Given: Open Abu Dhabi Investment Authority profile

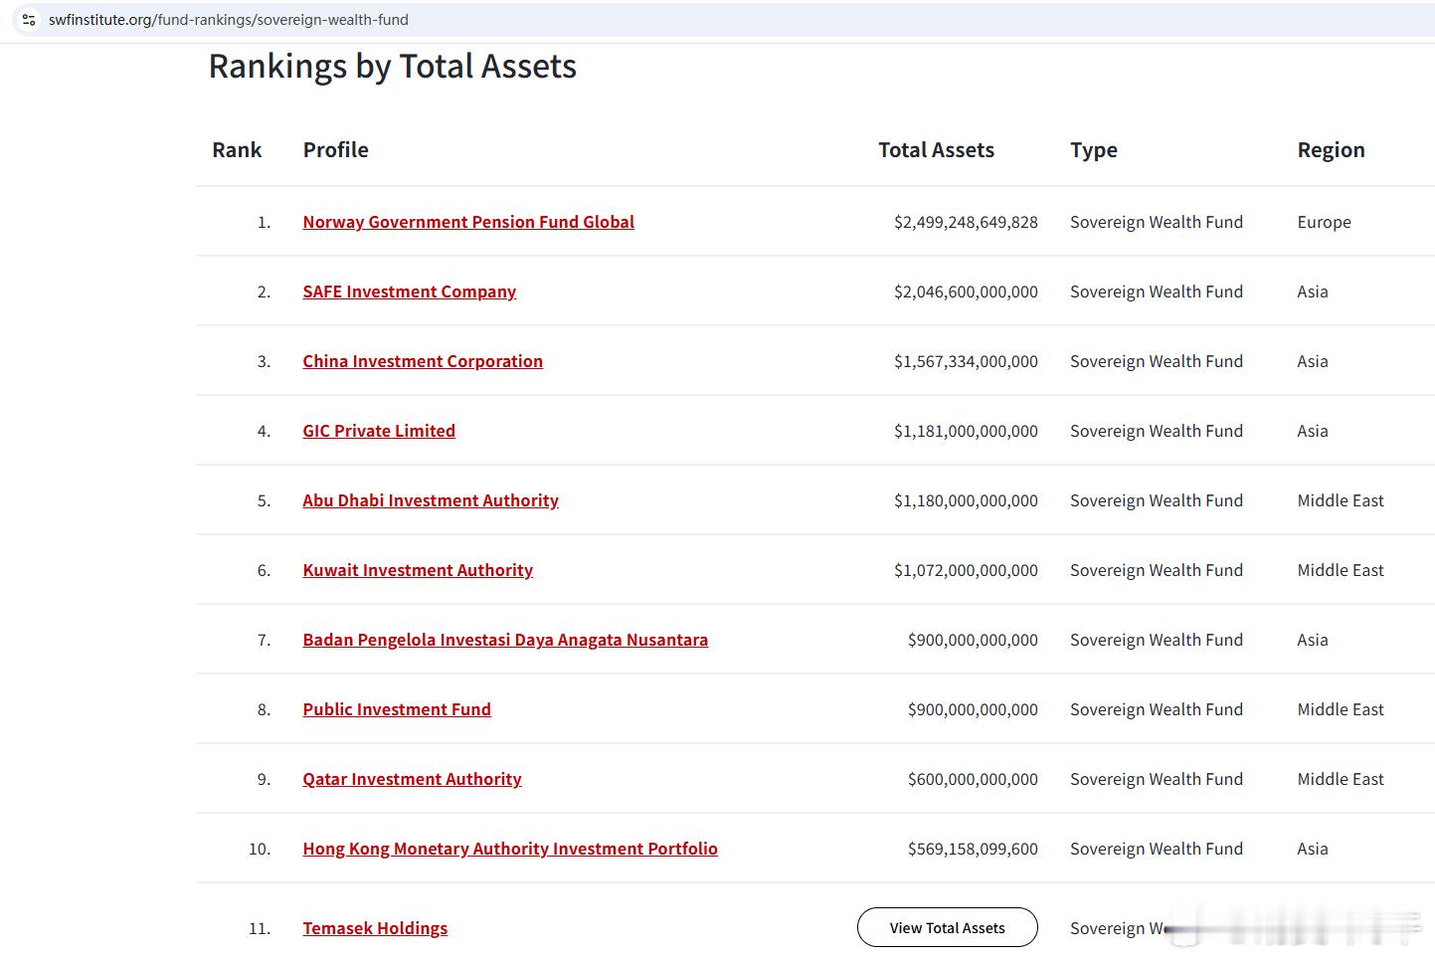Looking at the screenshot, I should tap(431, 500).
